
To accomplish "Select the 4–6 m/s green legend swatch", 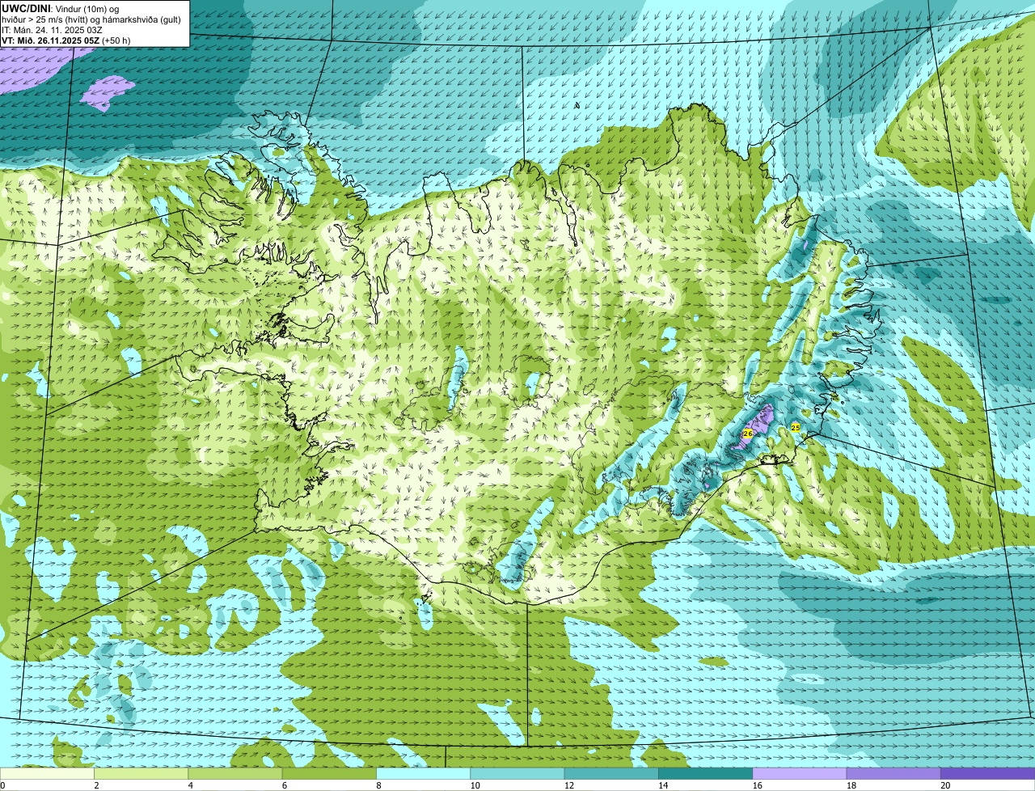I will (x=235, y=773).
